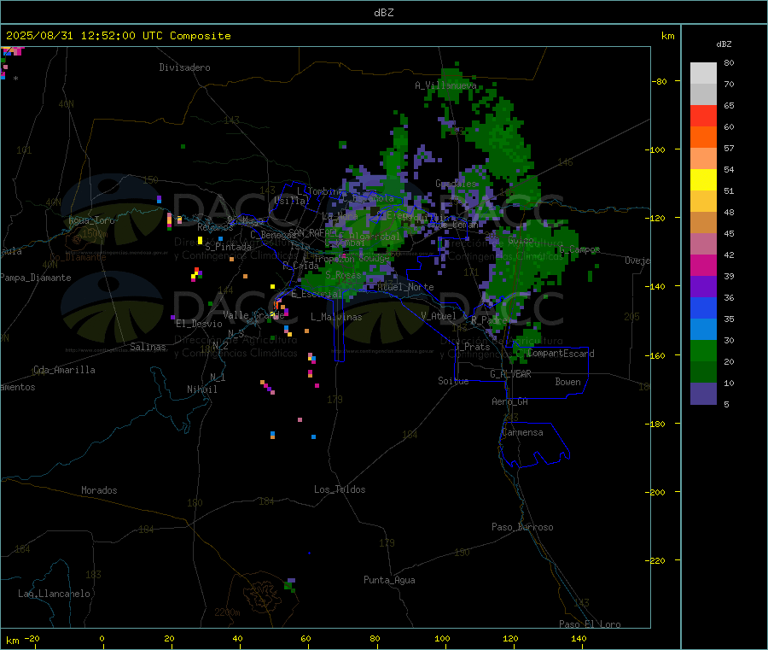Click the 'Lag.Llancanelo' lake label

click(54, 594)
